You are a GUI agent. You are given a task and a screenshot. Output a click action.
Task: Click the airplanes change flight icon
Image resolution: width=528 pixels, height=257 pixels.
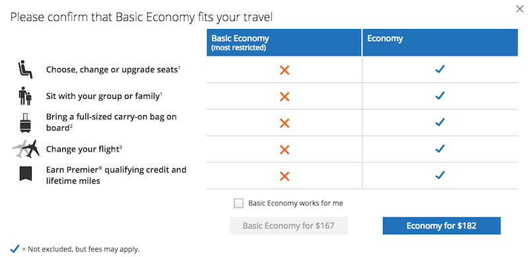coord(26,149)
